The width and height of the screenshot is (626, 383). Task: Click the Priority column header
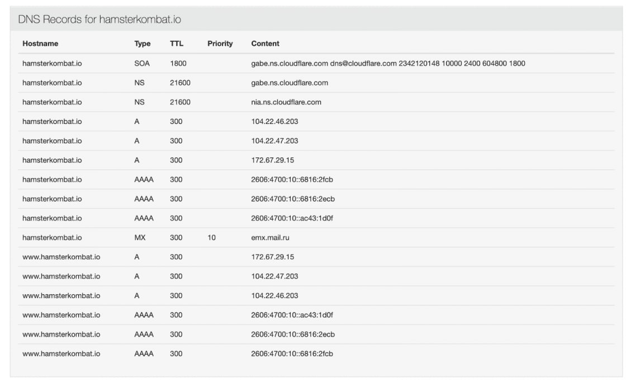pyautogui.click(x=220, y=44)
